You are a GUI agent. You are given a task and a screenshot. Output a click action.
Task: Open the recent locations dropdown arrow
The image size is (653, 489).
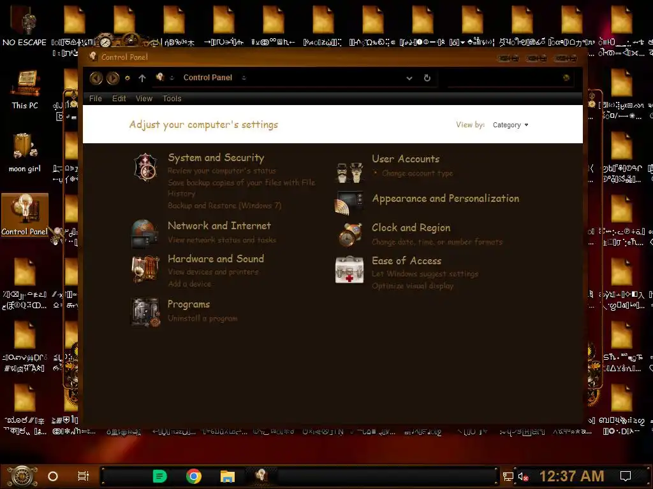[x=128, y=78]
